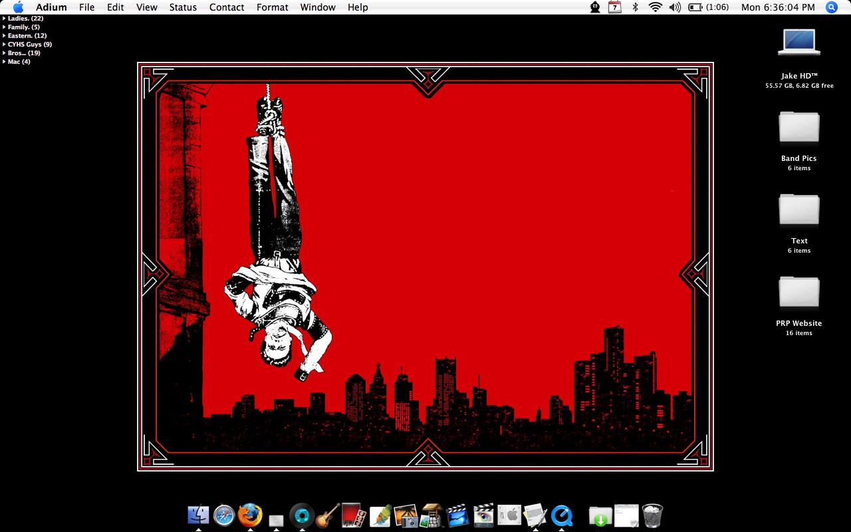Open Spotlight search
The width and height of the screenshot is (851, 532).
[832, 7]
